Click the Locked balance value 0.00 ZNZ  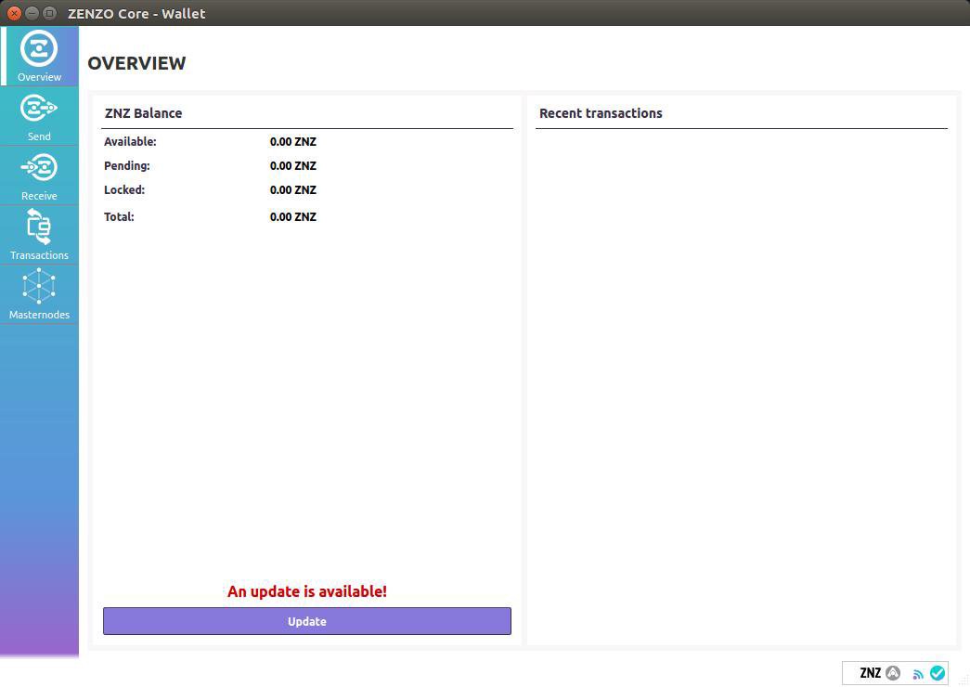(293, 190)
